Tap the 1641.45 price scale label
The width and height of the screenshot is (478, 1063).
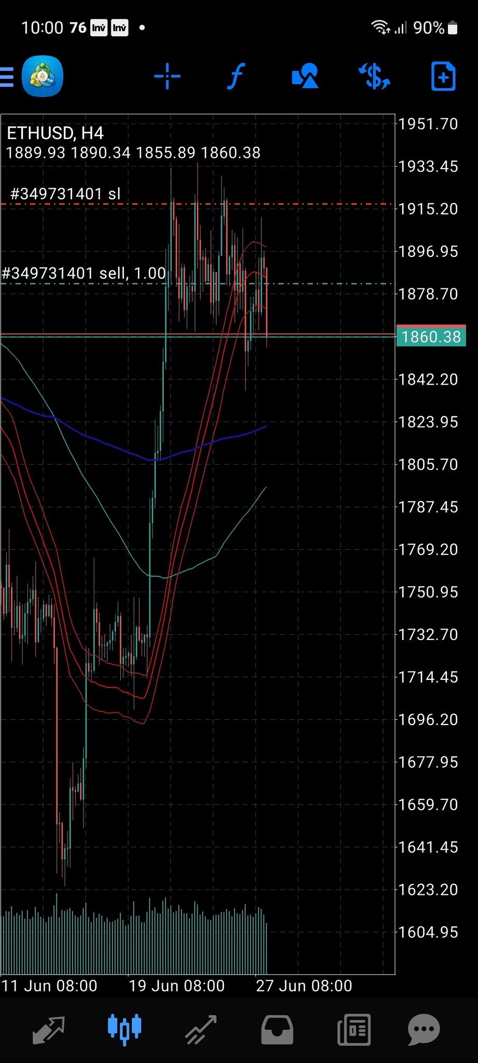coord(428,847)
